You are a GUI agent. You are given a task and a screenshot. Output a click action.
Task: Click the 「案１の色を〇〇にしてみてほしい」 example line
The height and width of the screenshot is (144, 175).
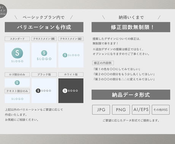coord(116,69)
